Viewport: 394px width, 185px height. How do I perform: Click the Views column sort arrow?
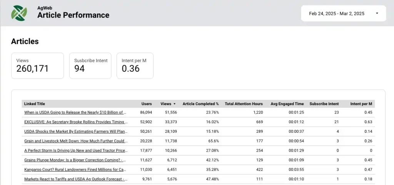click(174, 104)
